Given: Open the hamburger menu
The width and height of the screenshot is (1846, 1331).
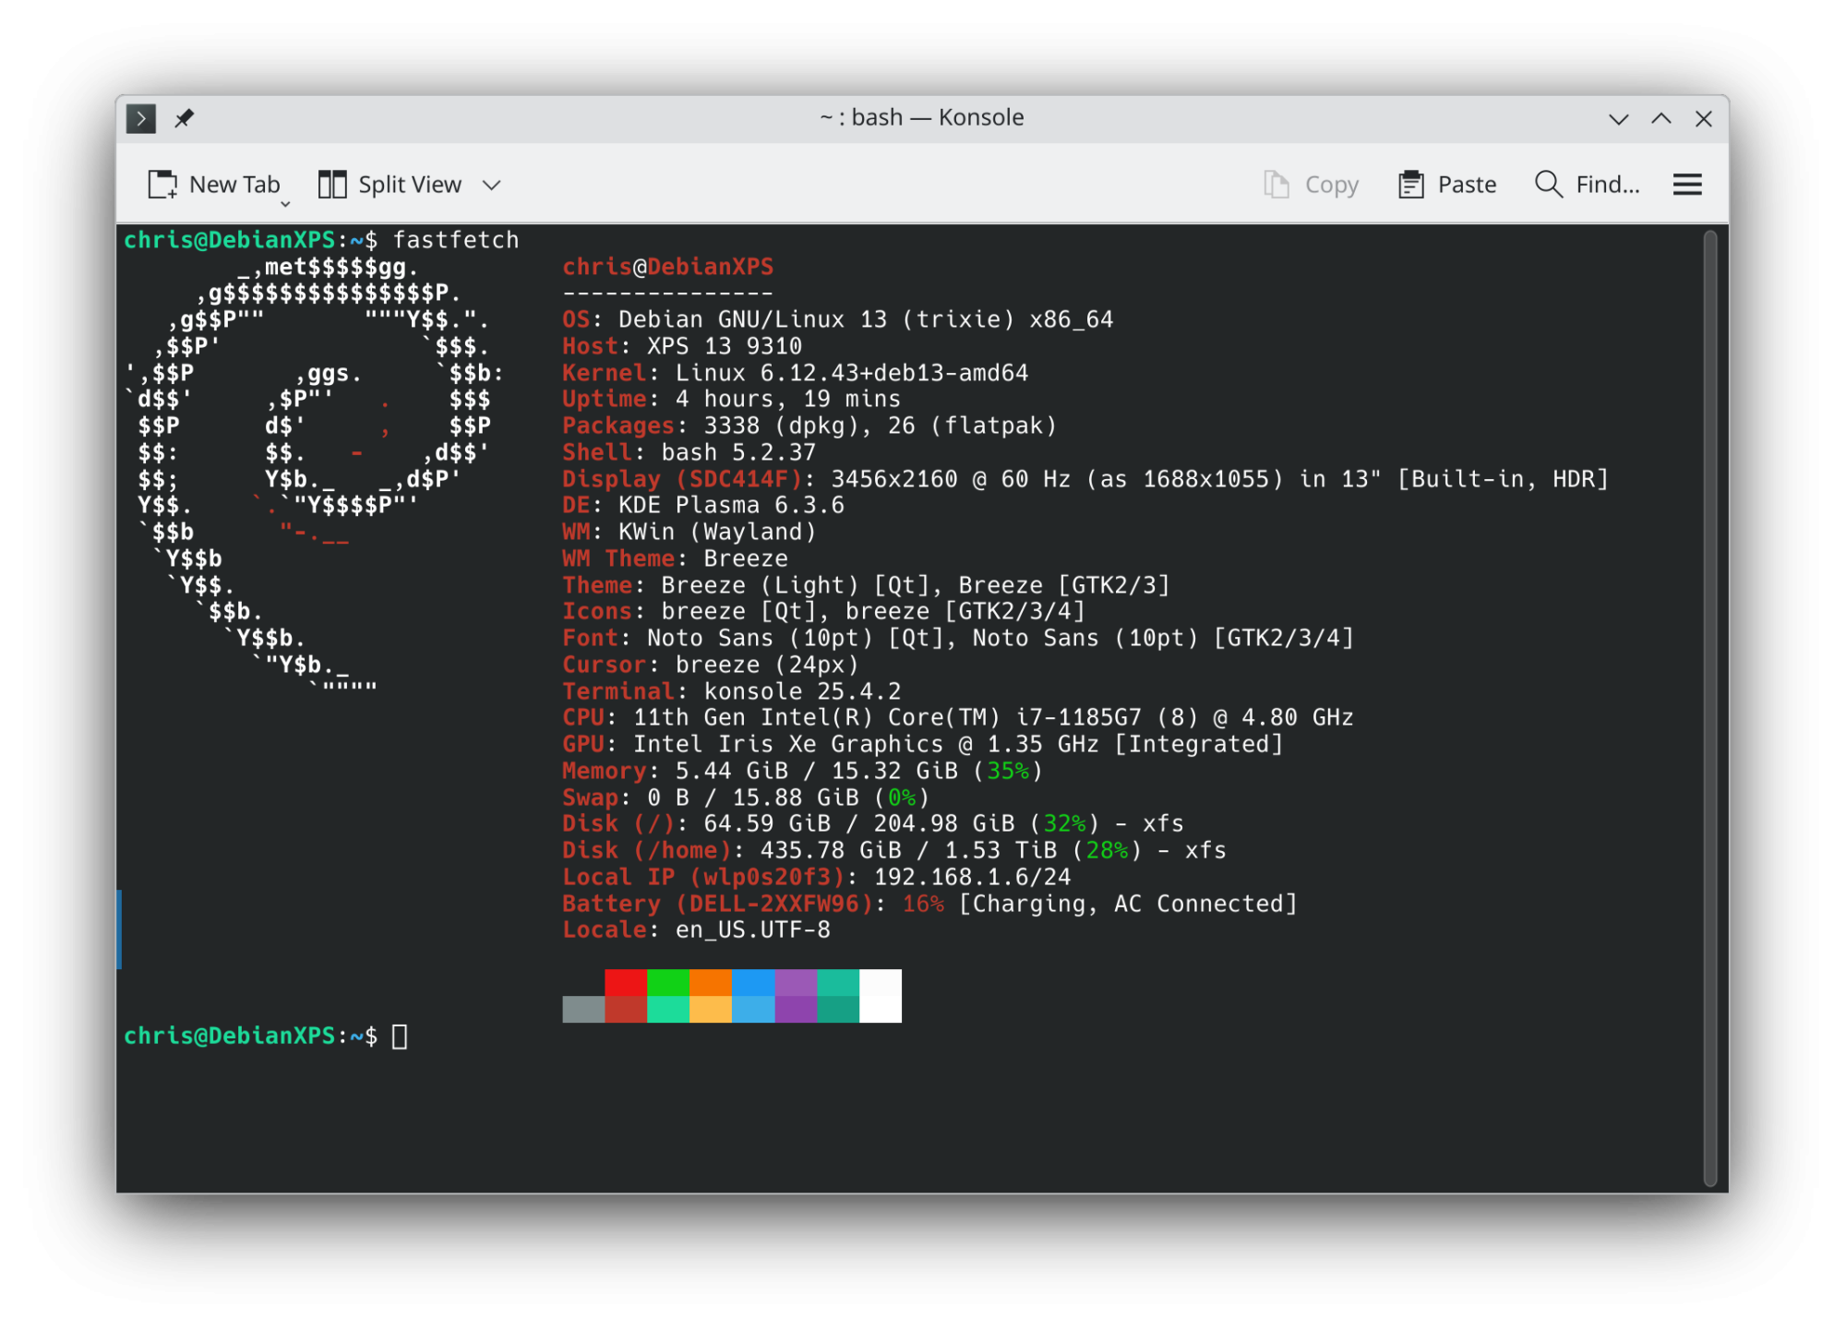Looking at the screenshot, I should point(1686,185).
